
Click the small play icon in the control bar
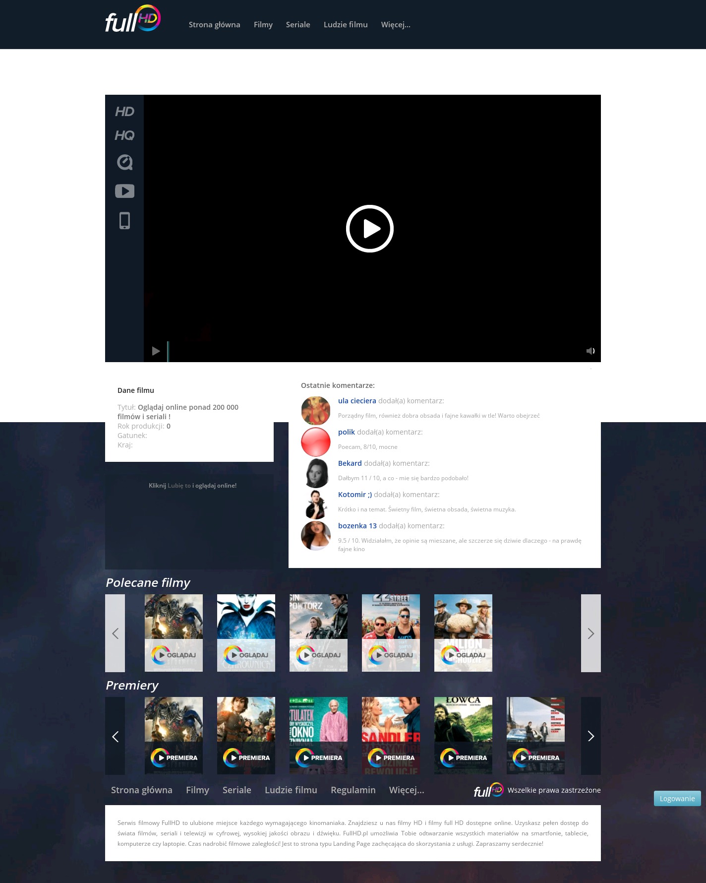pos(156,351)
